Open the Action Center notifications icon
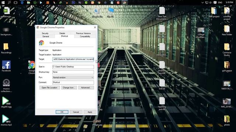236x132 pixels. click(215, 3)
